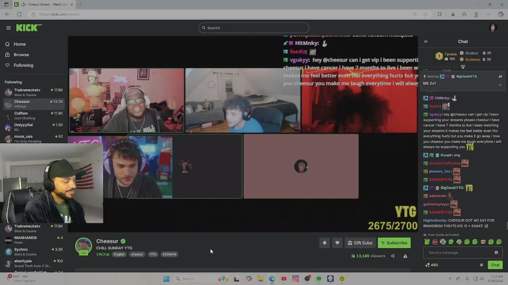Collapse the chat panel arrow icon

tap(426, 42)
